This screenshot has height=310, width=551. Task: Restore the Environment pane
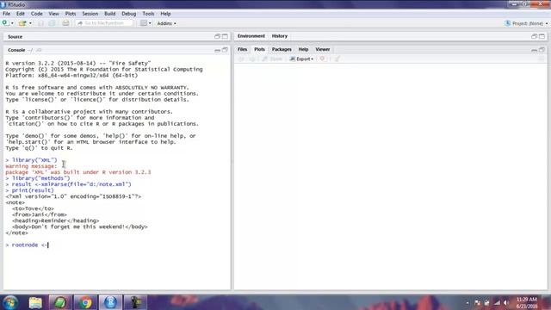[534, 36]
